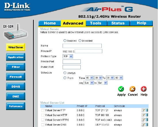Go to the Firewall section

click(16, 77)
